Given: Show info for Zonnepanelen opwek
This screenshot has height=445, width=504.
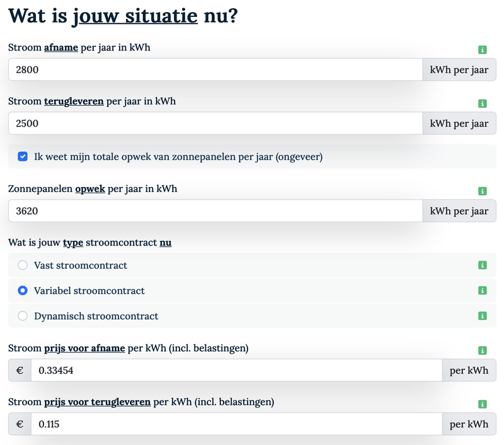Looking at the screenshot, I should [483, 191].
